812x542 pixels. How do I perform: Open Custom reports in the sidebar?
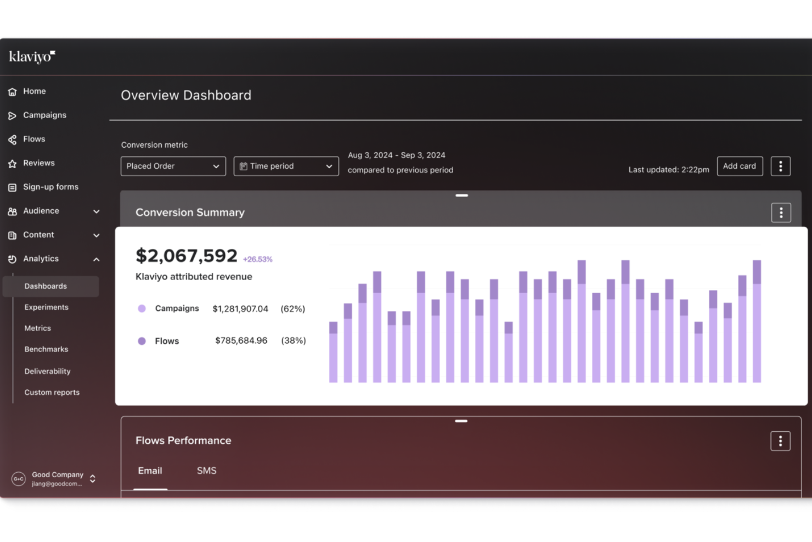click(x=52, y=392)
